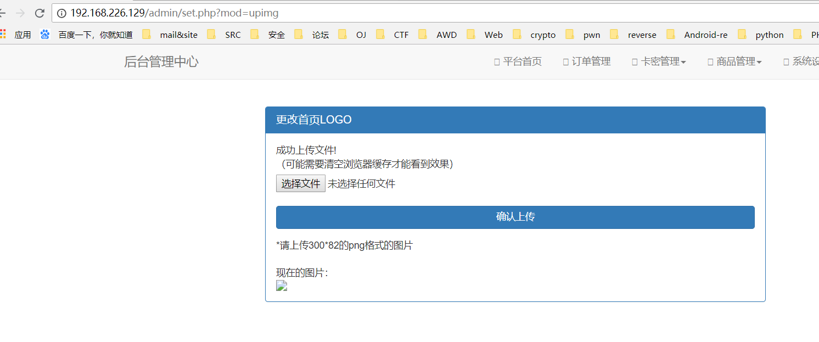Open the Web bookmark folder
819x342 pixels.
point(485,35)
